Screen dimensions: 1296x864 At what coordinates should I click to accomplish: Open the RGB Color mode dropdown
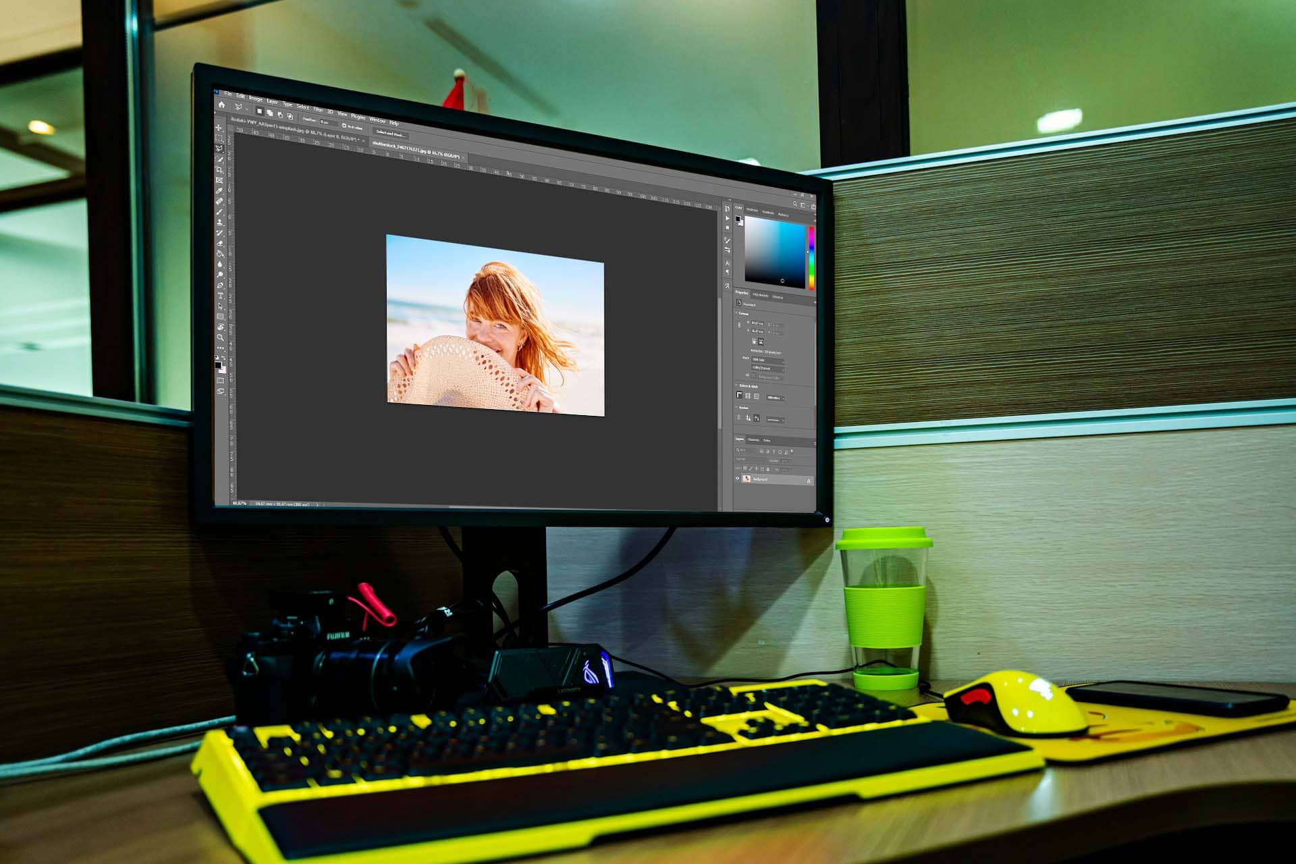(768, 360)
